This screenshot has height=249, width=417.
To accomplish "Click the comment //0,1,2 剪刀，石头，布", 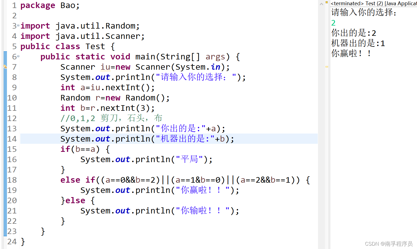I will (x=111, y=118).
